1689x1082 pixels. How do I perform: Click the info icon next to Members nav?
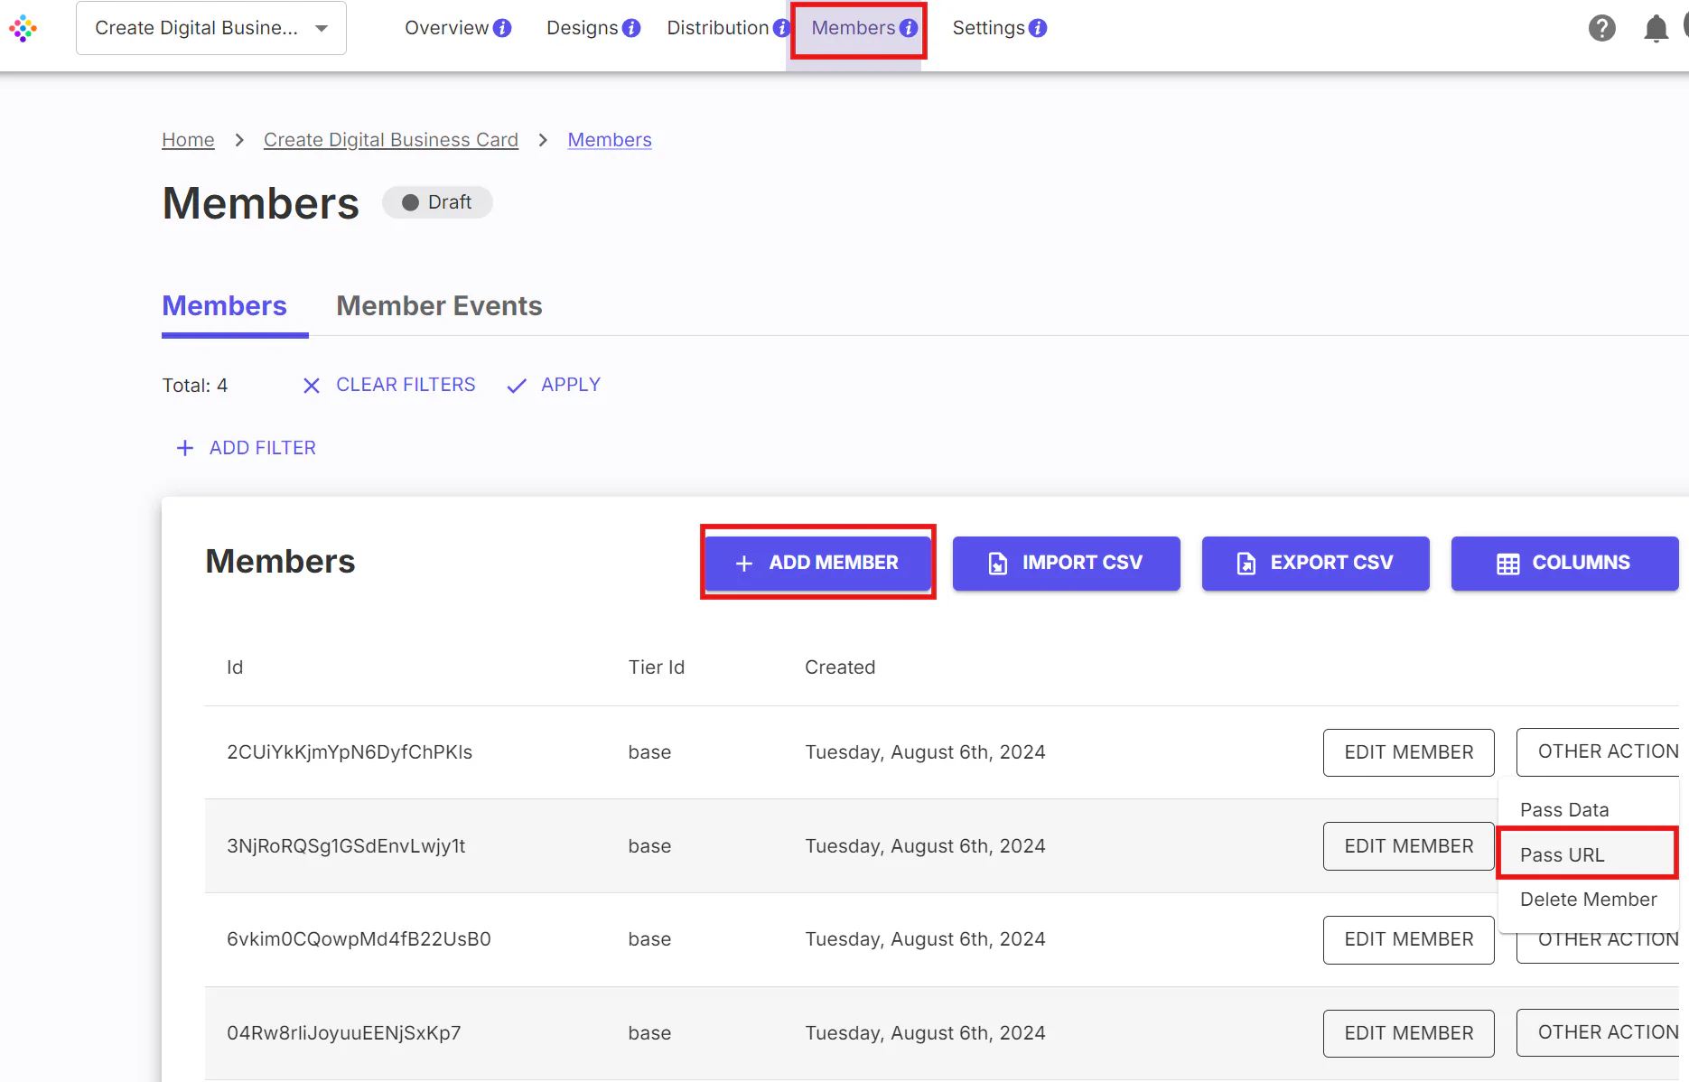[x=909, y=28]
